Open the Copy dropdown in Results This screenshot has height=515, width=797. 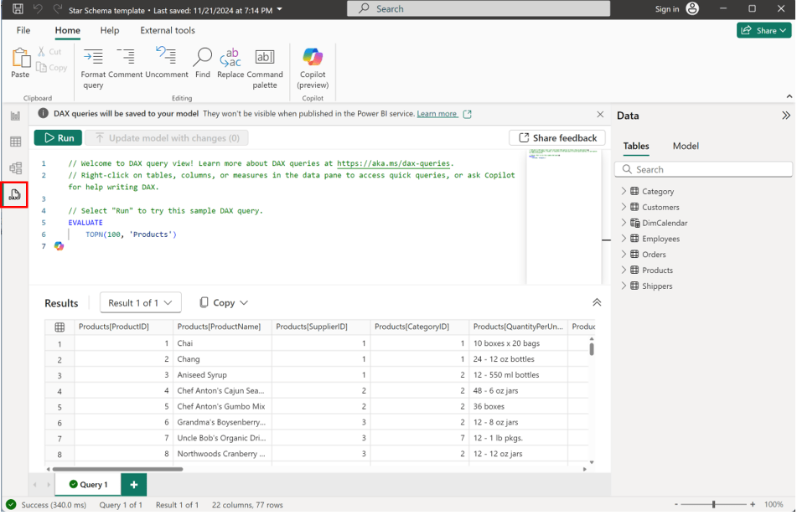coord(224,303)
